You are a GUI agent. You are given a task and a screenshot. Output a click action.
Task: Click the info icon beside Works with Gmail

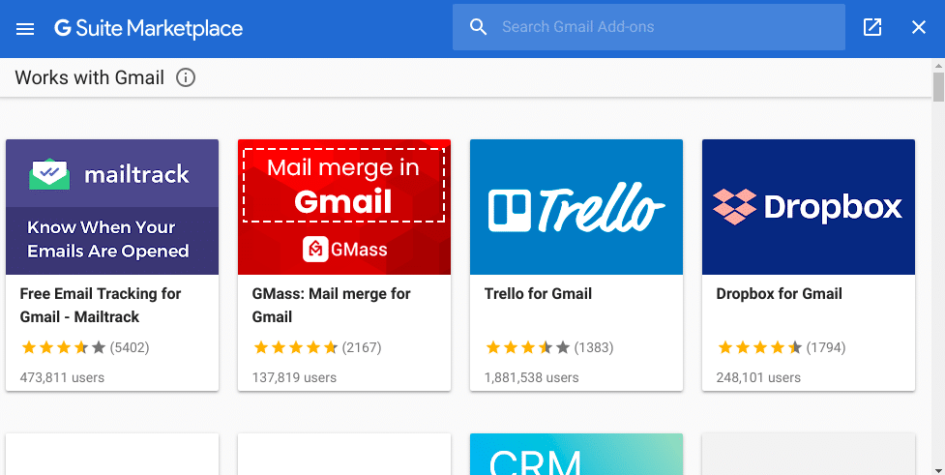186,77
